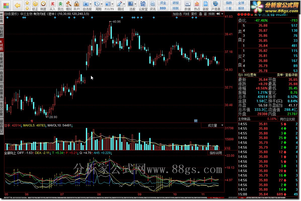This screenshot has height=201, width=301.
Task: Click the 生物制品 sector label
Action: (244, 119)
